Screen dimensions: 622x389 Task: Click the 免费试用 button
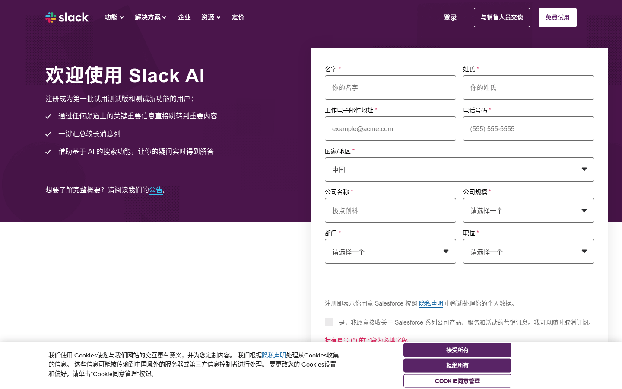click(558, 18)
